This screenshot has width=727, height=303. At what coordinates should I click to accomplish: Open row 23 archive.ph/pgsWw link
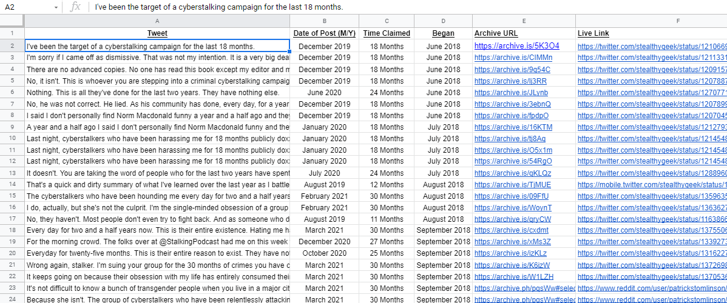[524, 288]
